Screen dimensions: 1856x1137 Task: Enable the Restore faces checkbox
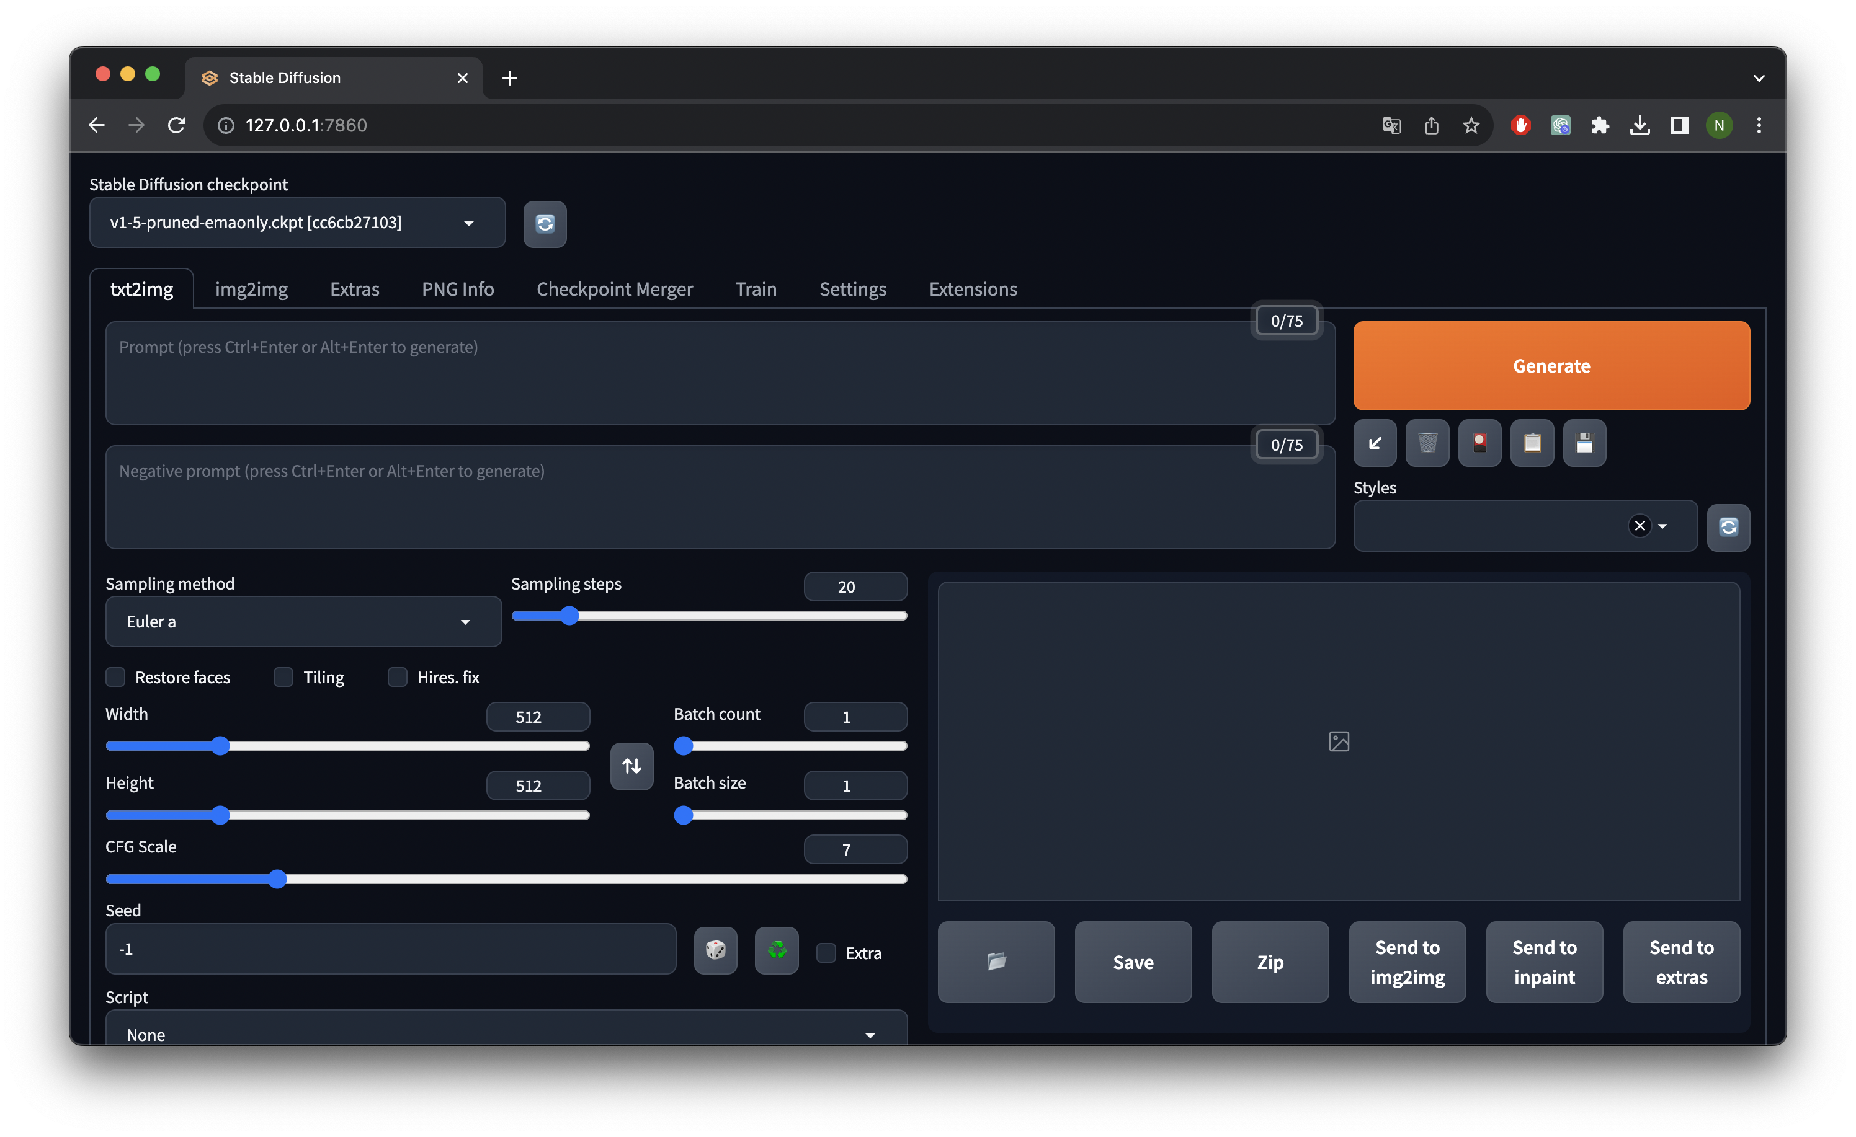point(115,677)
